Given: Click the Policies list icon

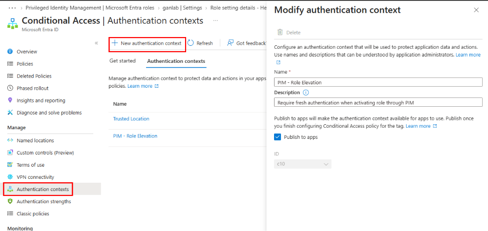Looking at the screenshot, I should point(10,64).
